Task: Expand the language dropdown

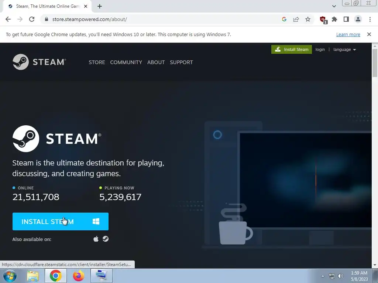Action: tap(344, 49)
